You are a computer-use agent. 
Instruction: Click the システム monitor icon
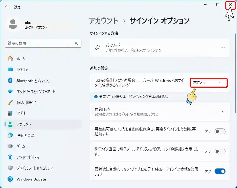pyautogui.click(x=10, y=70)
